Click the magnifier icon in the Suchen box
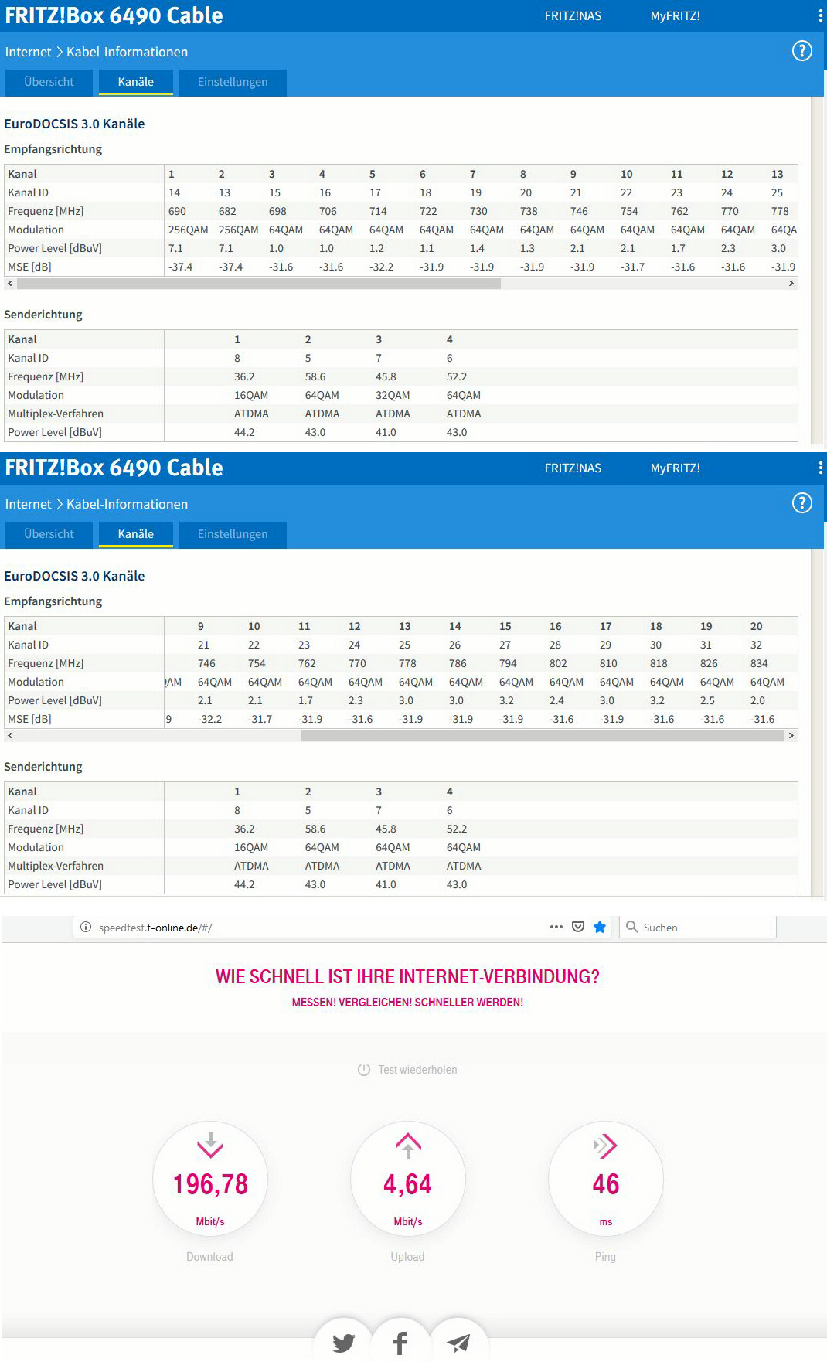The image size is (827, 1362). coord(632,927)
